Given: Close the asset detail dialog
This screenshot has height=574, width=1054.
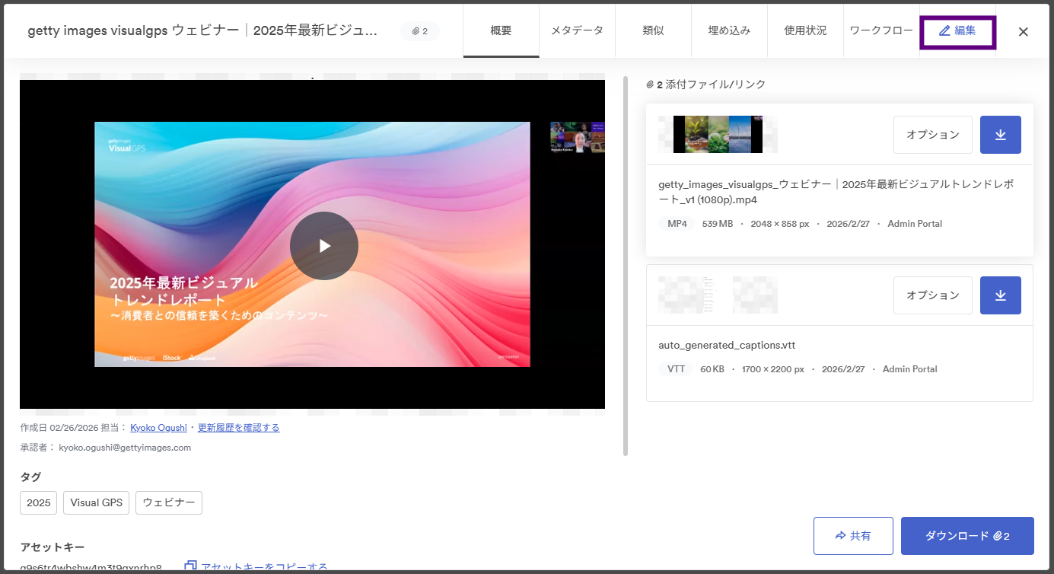Looking at the screenshot, I should [x=1024, y=32].
